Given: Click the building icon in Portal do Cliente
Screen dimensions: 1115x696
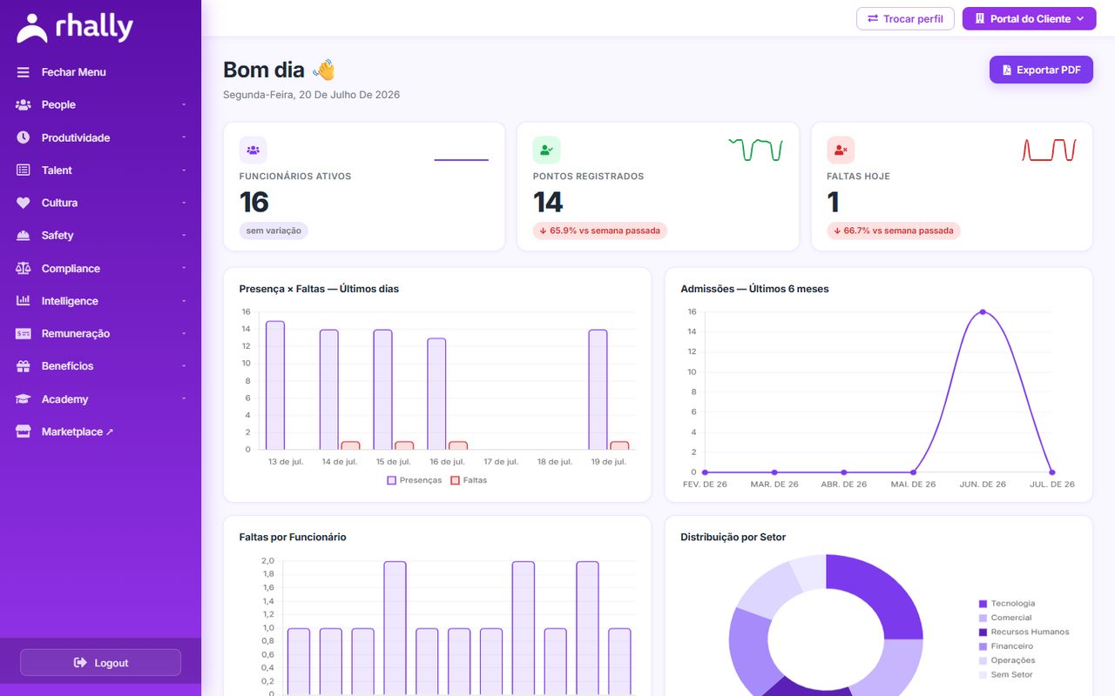Looking at the screenshot, I should [x=979, y=18].
